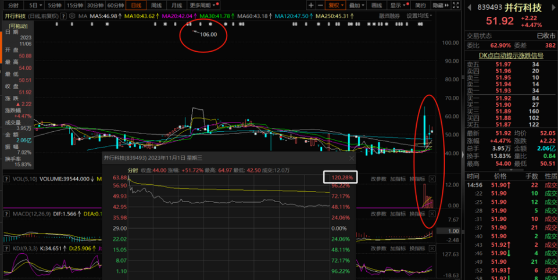Click 换指标 in the VOL panel
558x280 pixels.
(417, 179)
